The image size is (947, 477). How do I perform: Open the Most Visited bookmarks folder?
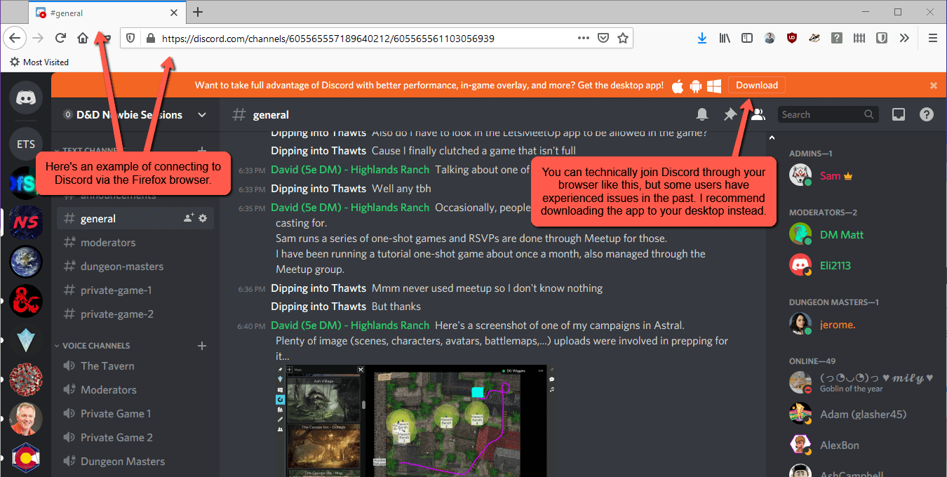pyautogui.click(x=39, y=62)
